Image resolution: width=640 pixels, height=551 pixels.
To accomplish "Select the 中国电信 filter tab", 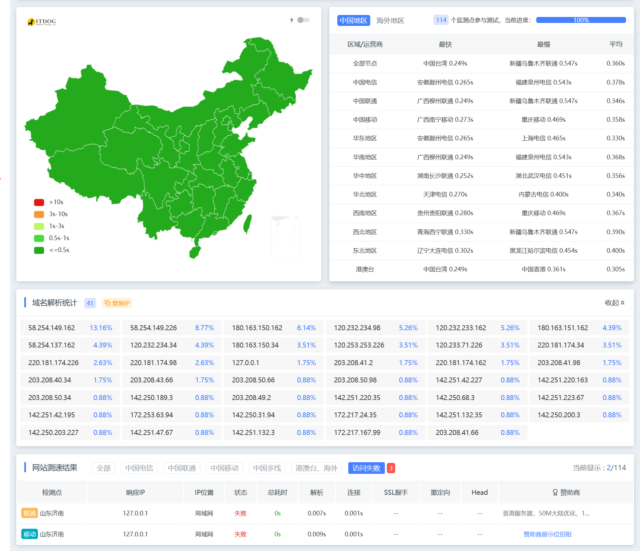I will (x=139, y=468).
